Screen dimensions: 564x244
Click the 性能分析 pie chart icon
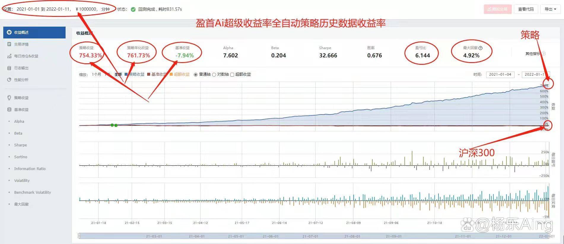tap(9, 80)
